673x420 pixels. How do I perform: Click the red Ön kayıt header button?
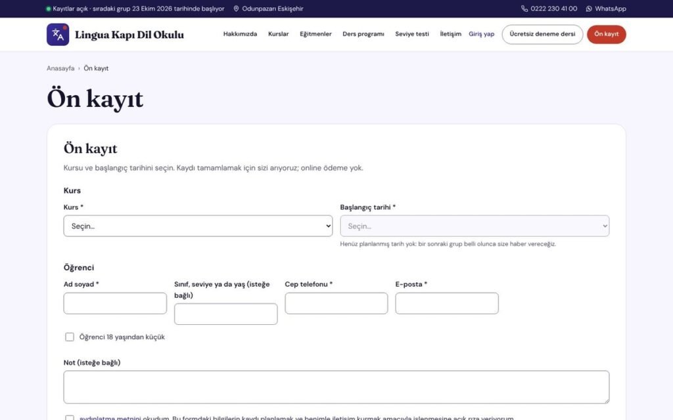pos(607,34)
